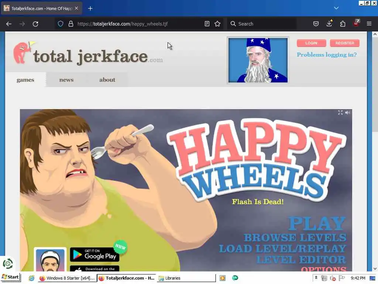Click the wizard banner image
The image size is (378, 284).
coord(258,60)
